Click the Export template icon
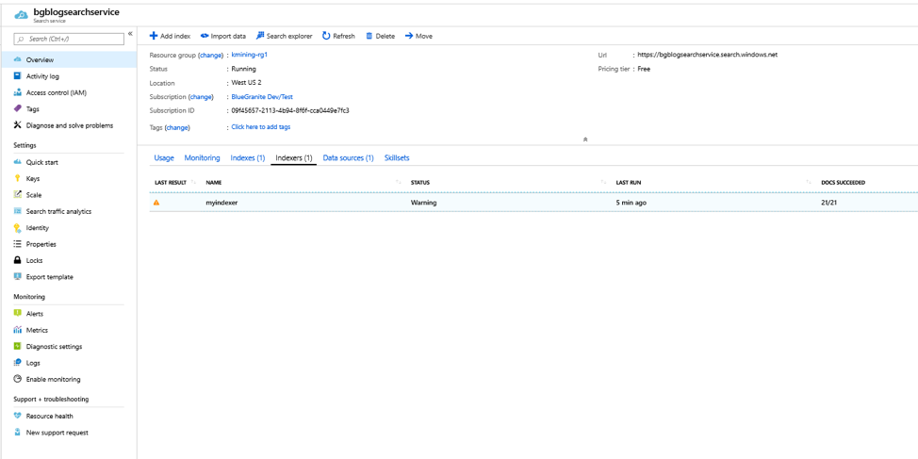This screenshot has width=918, height=459. (x=18, y=277)
